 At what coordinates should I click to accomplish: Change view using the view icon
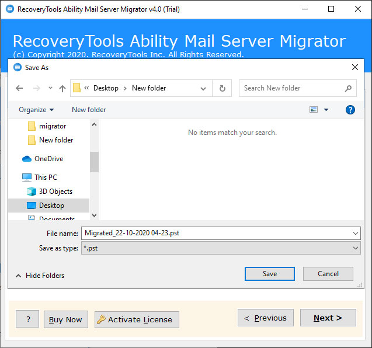point(314,110)
